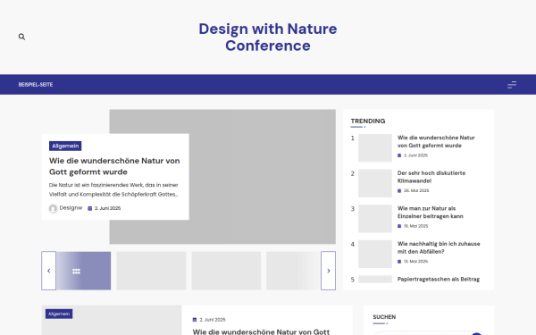This screenshot has height=335, width=536.
Task: Select the highlighted first slider thumbnail
Action: click(x=83, y=271)
